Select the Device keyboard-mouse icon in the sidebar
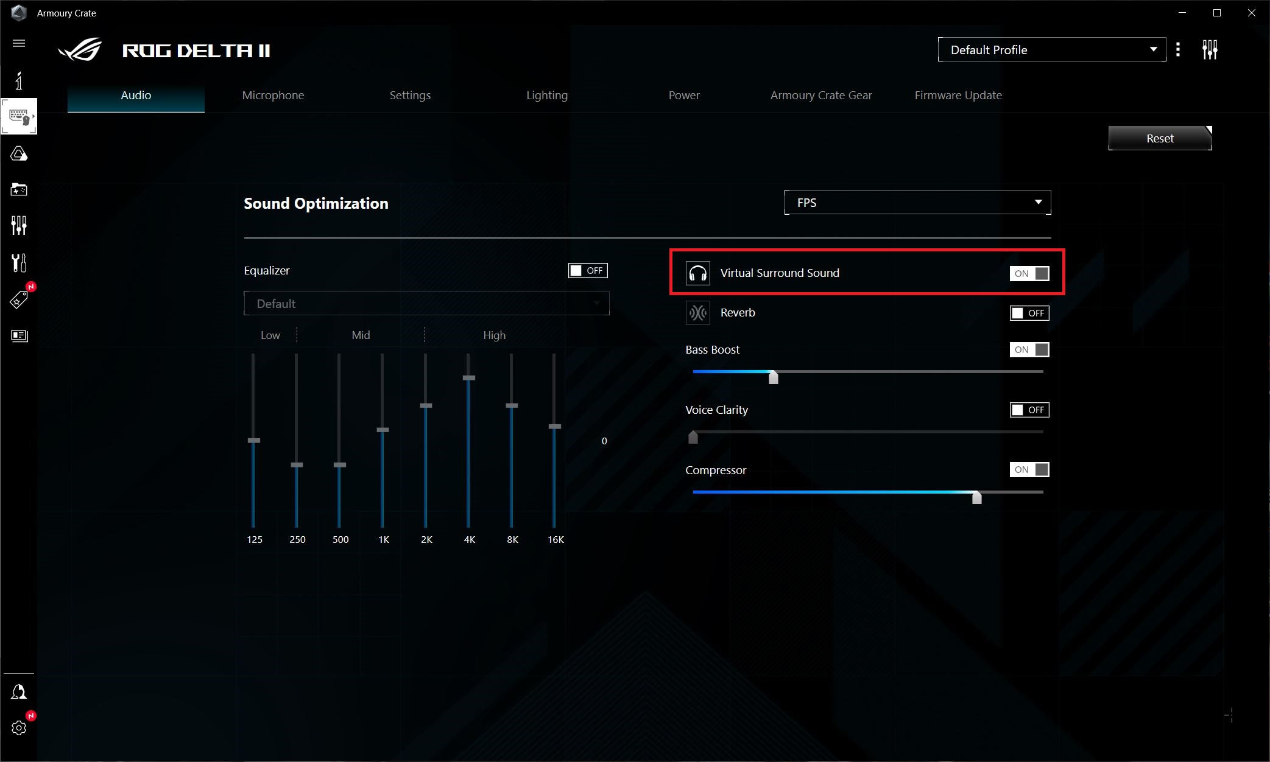1270x762 pixels. [19, 116]
